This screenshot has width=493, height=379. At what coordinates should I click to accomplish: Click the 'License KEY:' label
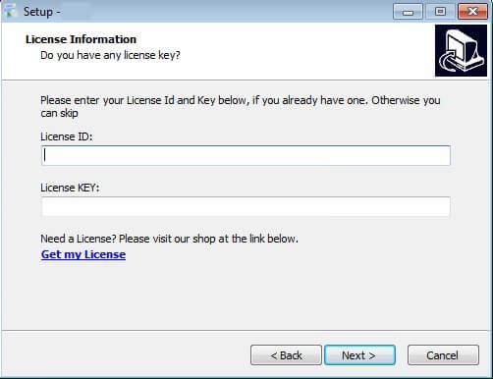70,188
